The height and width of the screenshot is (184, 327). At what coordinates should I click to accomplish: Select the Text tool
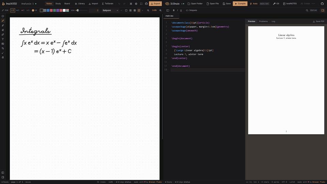3,39
